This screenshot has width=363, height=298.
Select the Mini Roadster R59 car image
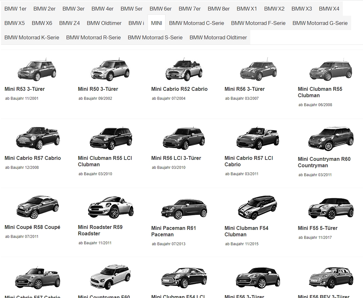[110, 207]
